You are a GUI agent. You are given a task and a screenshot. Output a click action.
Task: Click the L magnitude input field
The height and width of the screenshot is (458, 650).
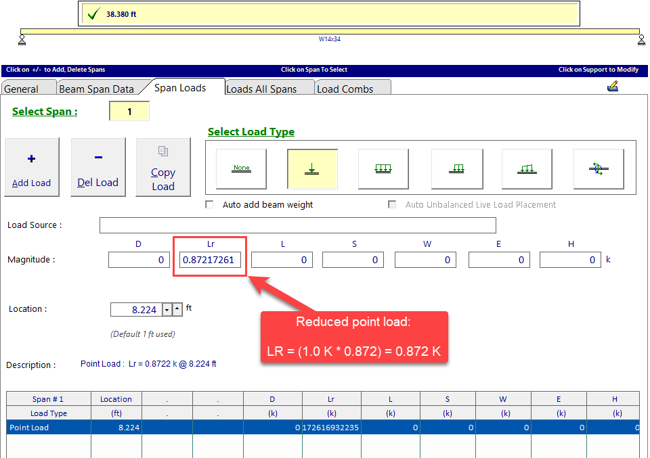click(x=282, y=260)
